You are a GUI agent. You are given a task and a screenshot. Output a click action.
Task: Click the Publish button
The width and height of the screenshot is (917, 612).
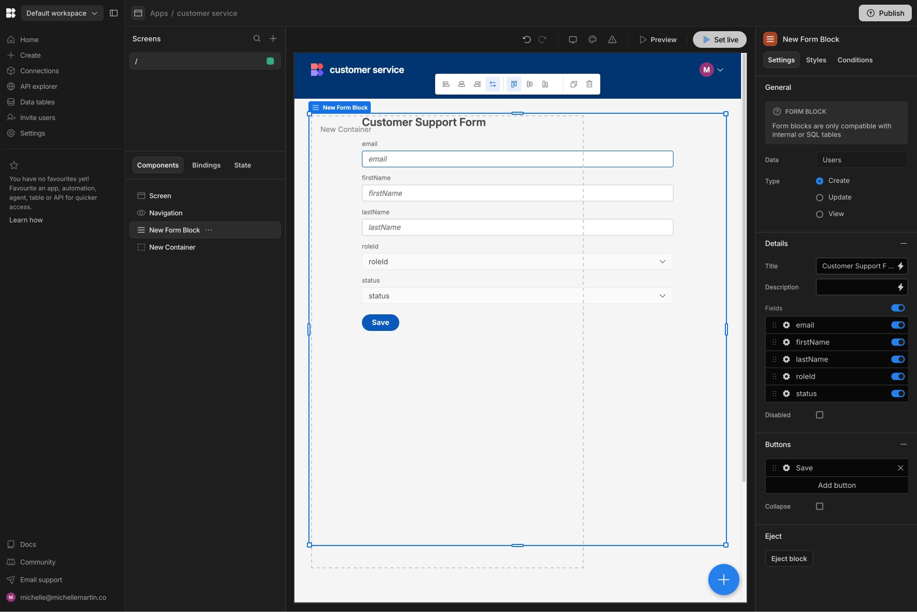[885, 13]
